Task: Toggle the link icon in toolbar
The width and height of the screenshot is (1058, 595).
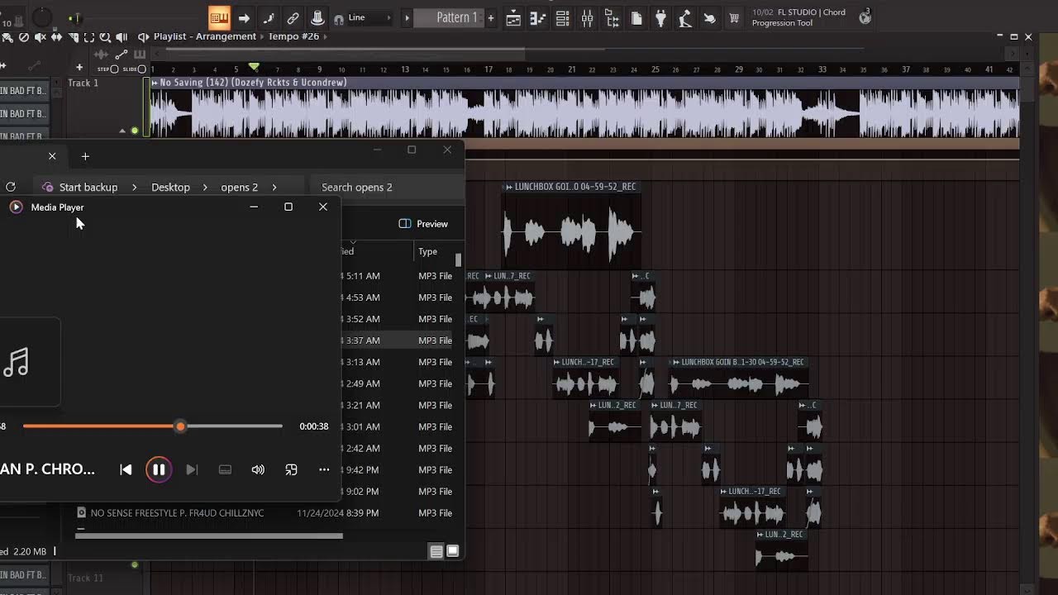Action: [293, 17]
